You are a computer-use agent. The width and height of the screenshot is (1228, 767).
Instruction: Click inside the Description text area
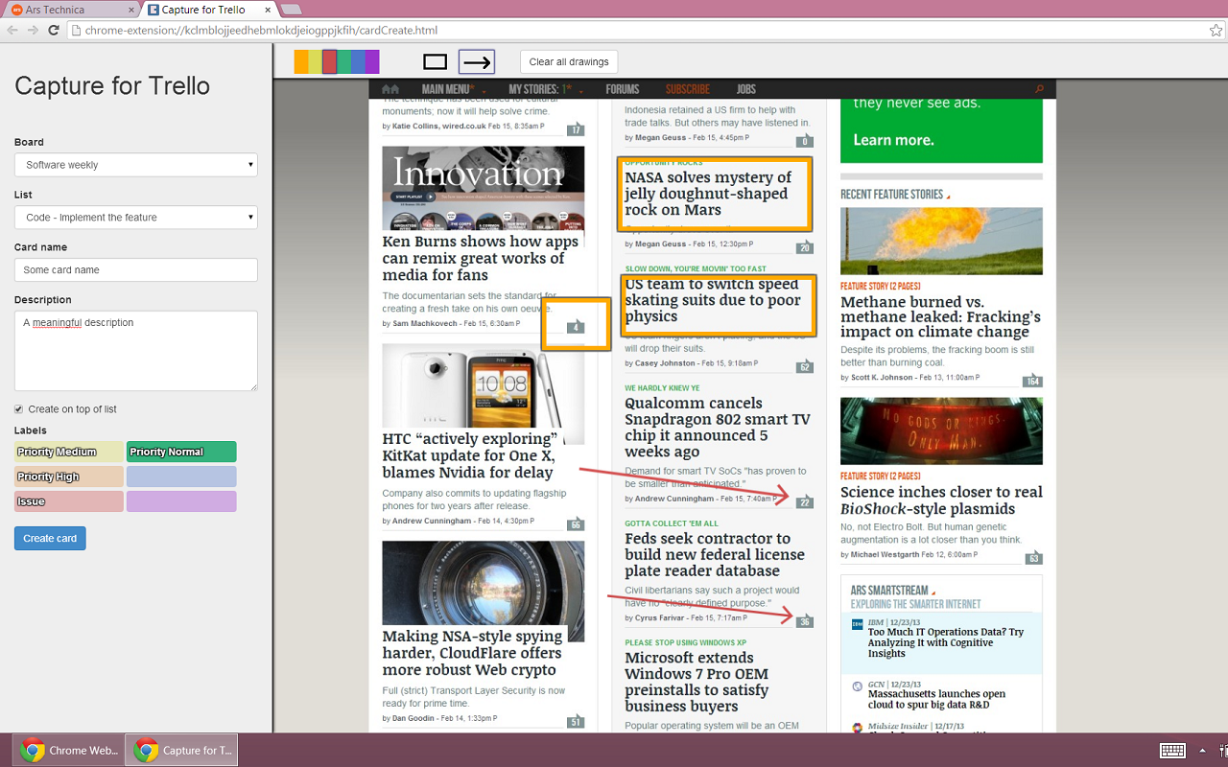coord(136,351)
